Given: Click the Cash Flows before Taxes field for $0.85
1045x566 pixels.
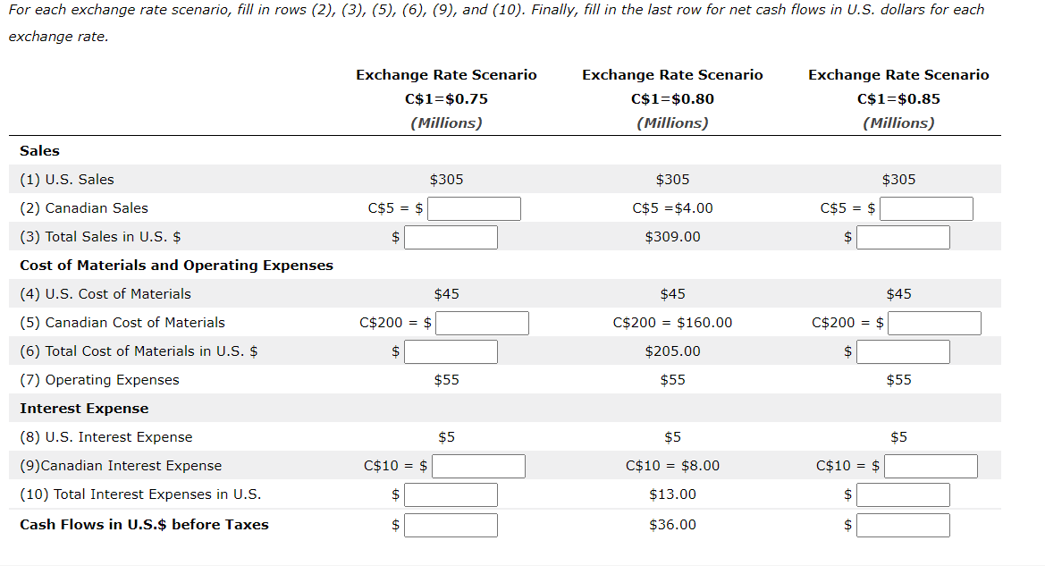Looking at the screenshot, I should (903, 524).
